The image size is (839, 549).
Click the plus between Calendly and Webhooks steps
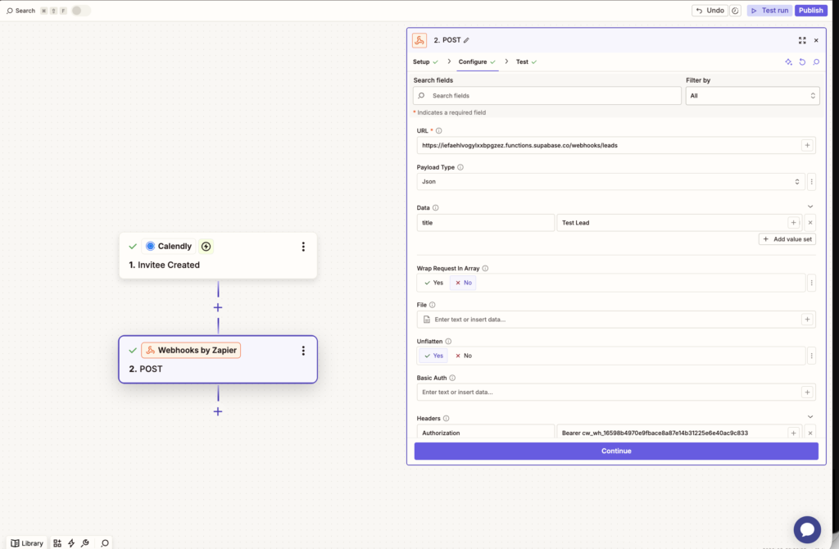pyautogui.click(x=218, y=307)
